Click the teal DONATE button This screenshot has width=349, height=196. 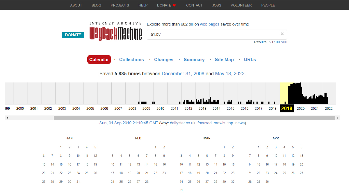coord(73,35)
